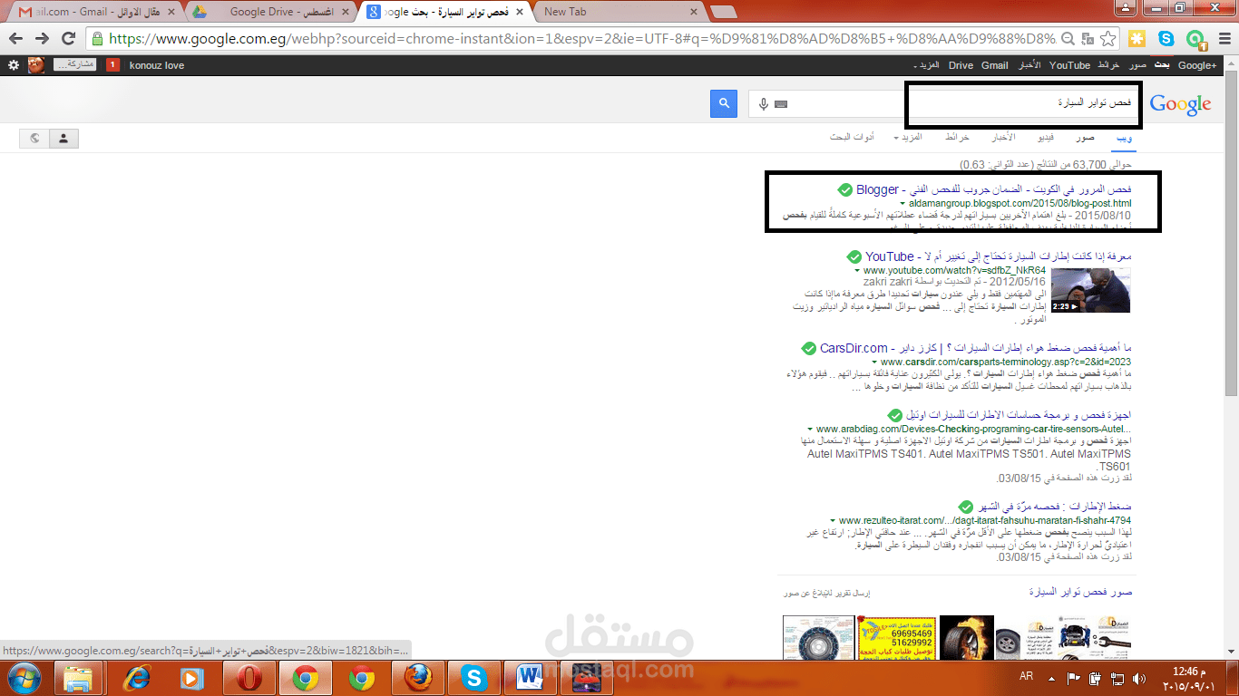1239x696 pixels.
Task: Click the AR language indicator in tray
Action: (x=1027, y=677)
